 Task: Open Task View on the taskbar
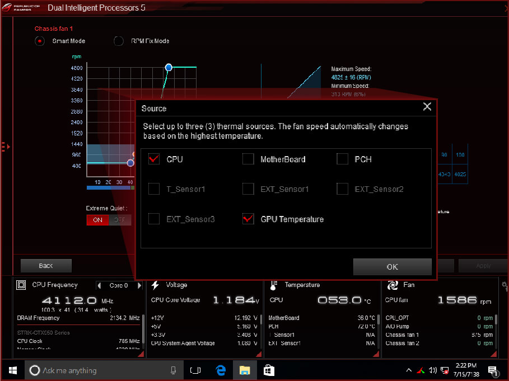pyautogui.click(x=195, y=370)
